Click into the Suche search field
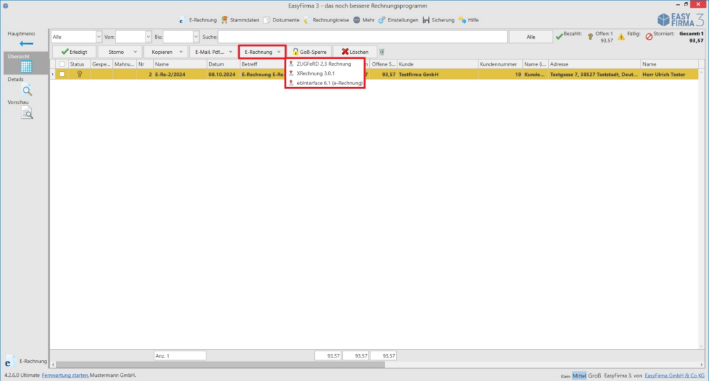The image size is (709, 381). click(362, 37)
